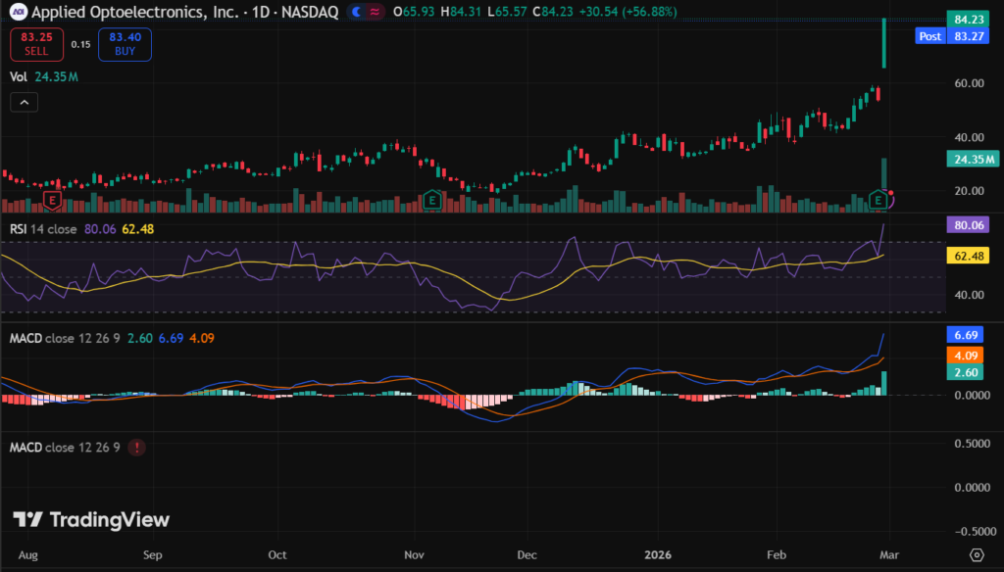1004x572 pixels.
Task: Click the 84.23 current price label on axis
Action: click(974, 20)
